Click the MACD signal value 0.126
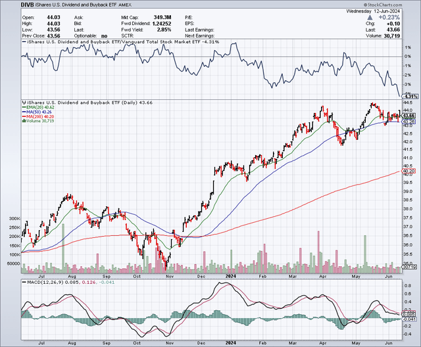Viewport: 421px width, 347px height. pos(89,282)
